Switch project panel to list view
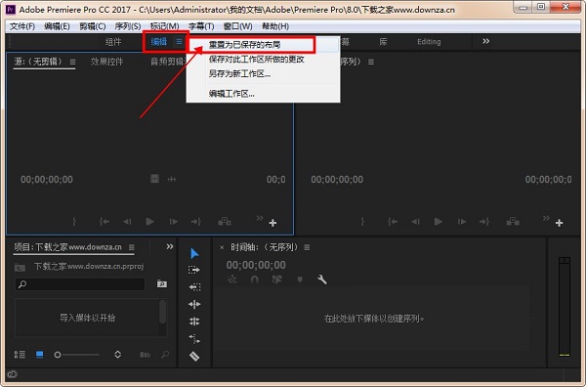 20,355
